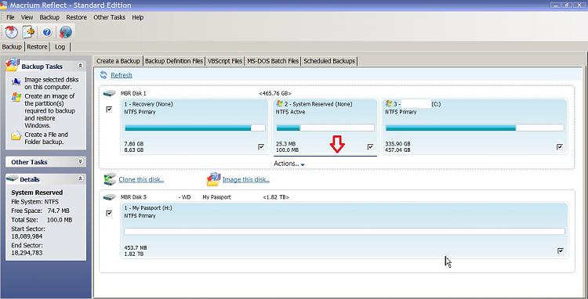
Task: Click the Recovery partition usage bar
Action: (194, 128)
